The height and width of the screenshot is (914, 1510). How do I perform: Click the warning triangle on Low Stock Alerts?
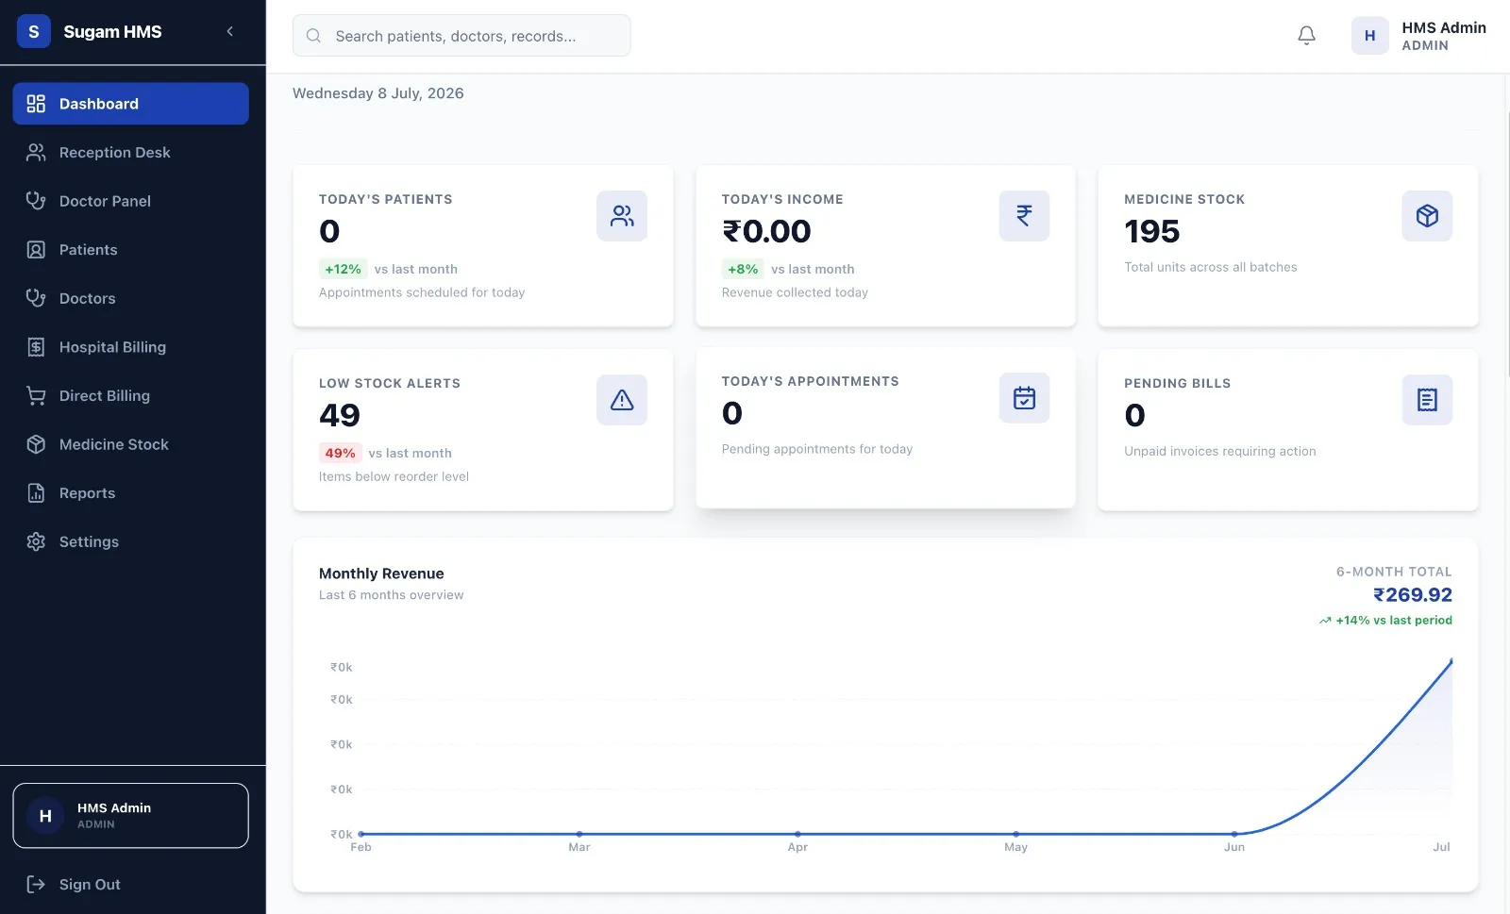pos(622,400)
